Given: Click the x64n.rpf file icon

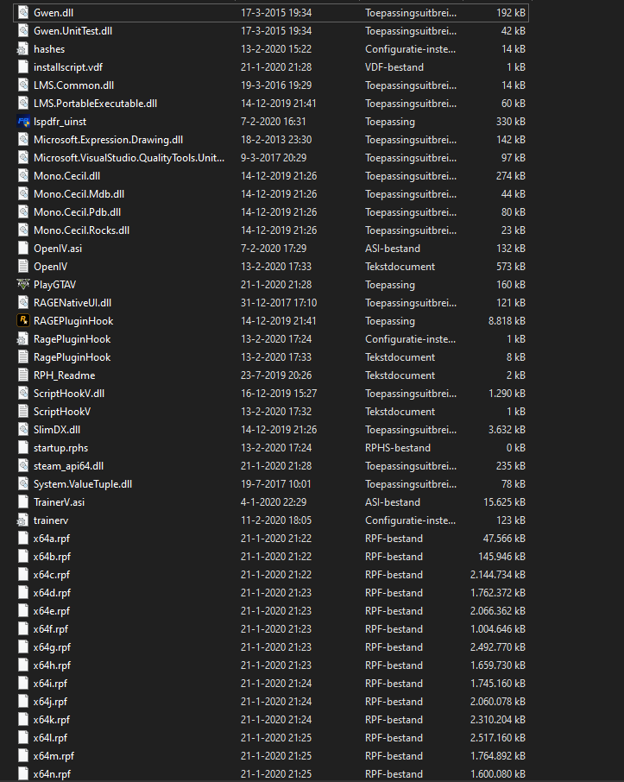Looking at the screenshot, I should 23,774.
